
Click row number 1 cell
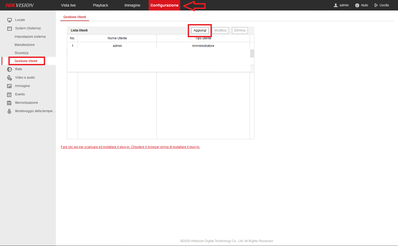coord(73,46)
